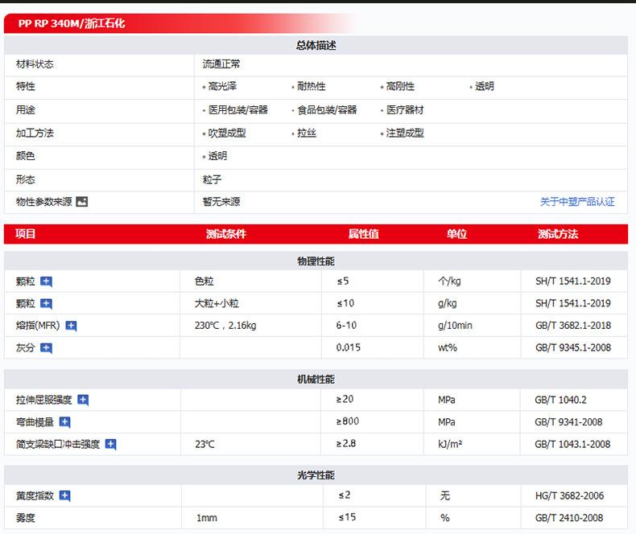The image size is (636, 534).
Task: Click the 1mm haze test condition
Action: (206, 518)
